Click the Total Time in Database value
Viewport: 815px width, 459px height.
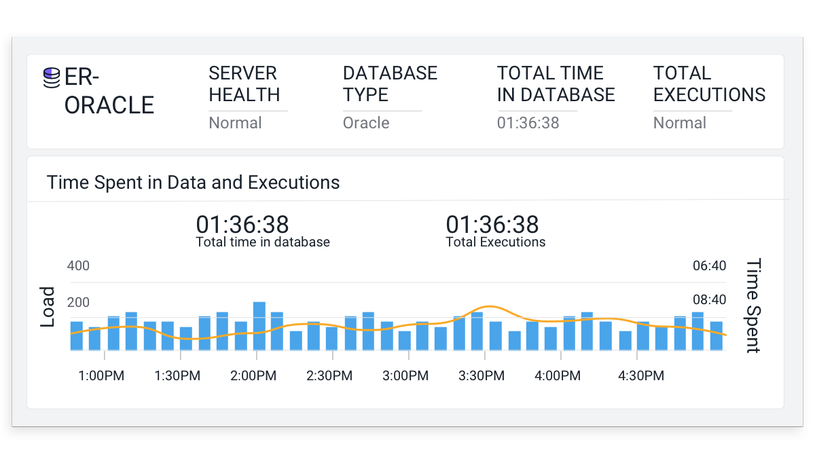click(528, 123)
